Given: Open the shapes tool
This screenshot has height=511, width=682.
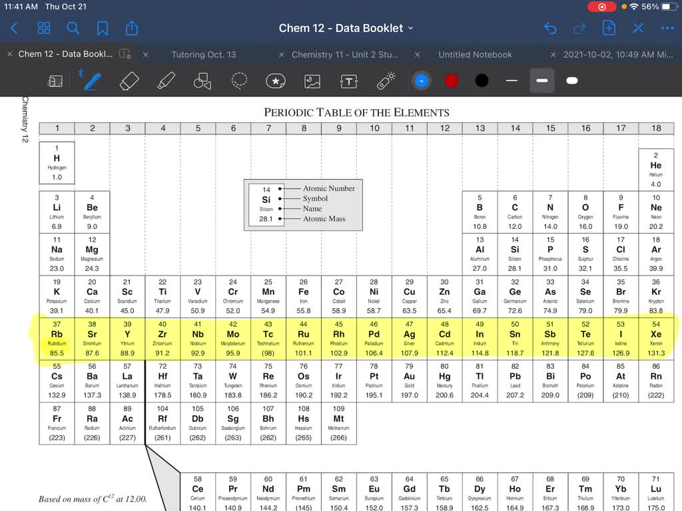Looking at the screenshot, I should click(202, 81).
